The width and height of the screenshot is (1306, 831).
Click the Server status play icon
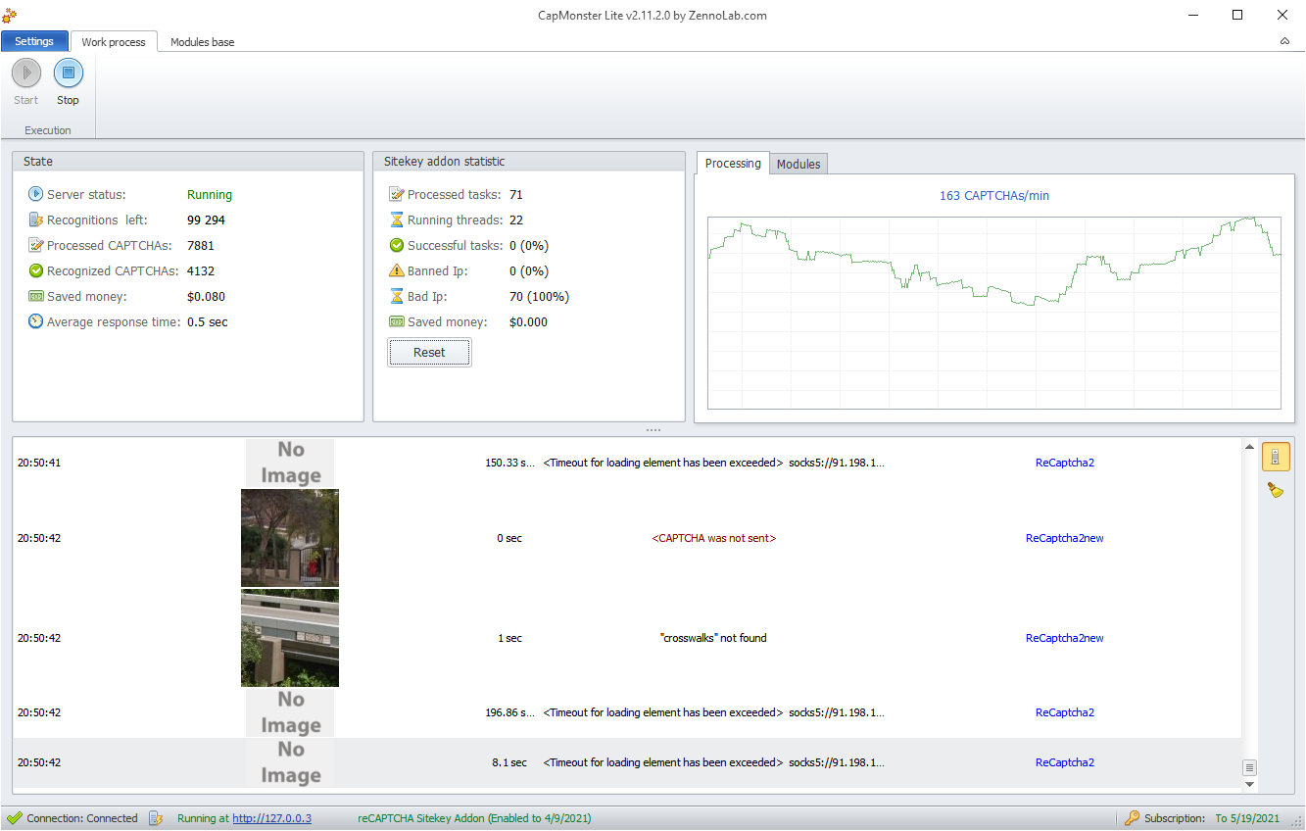(36, 195)
